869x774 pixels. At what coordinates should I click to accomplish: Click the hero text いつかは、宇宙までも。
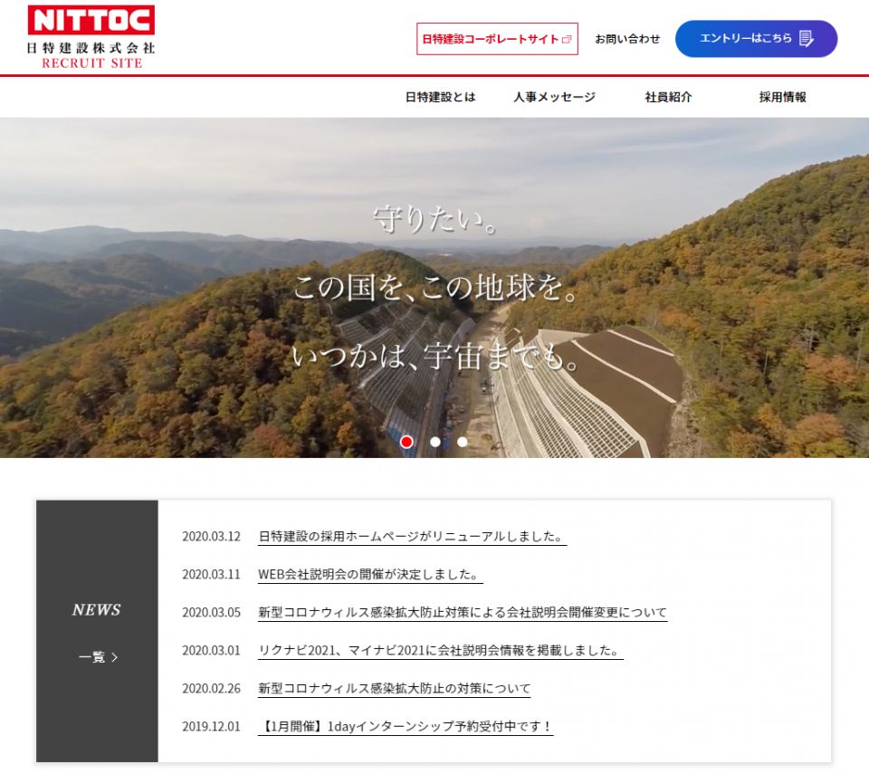[435, 356]
